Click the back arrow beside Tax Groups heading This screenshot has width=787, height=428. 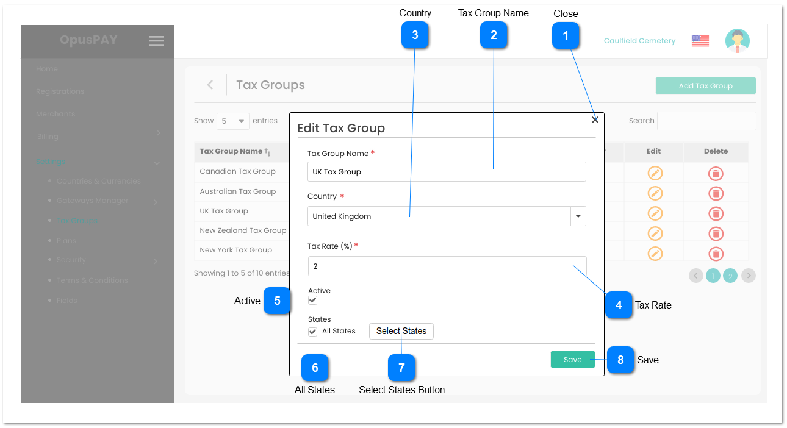point(210,85)
